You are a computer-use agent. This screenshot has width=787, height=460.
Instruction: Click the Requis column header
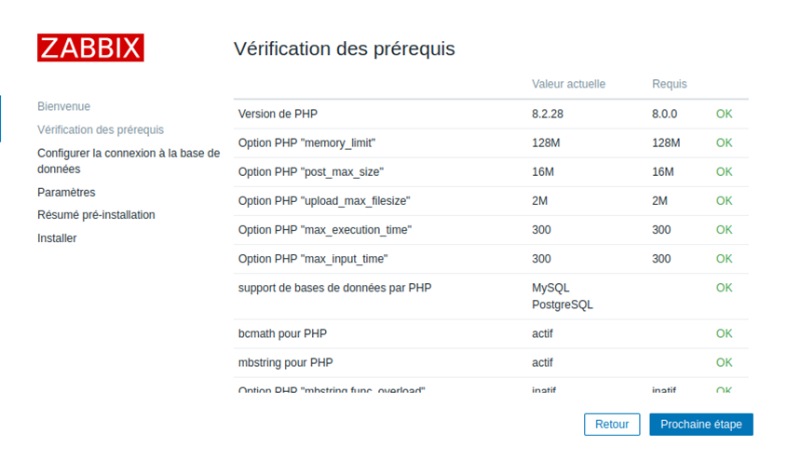669,84
